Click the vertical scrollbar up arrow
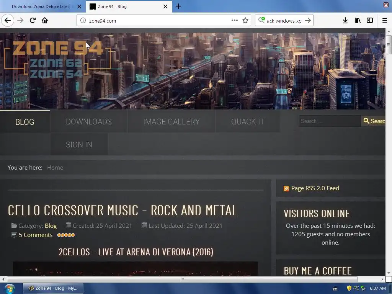Viewport: 392px width, 294px height. [389, 31]
